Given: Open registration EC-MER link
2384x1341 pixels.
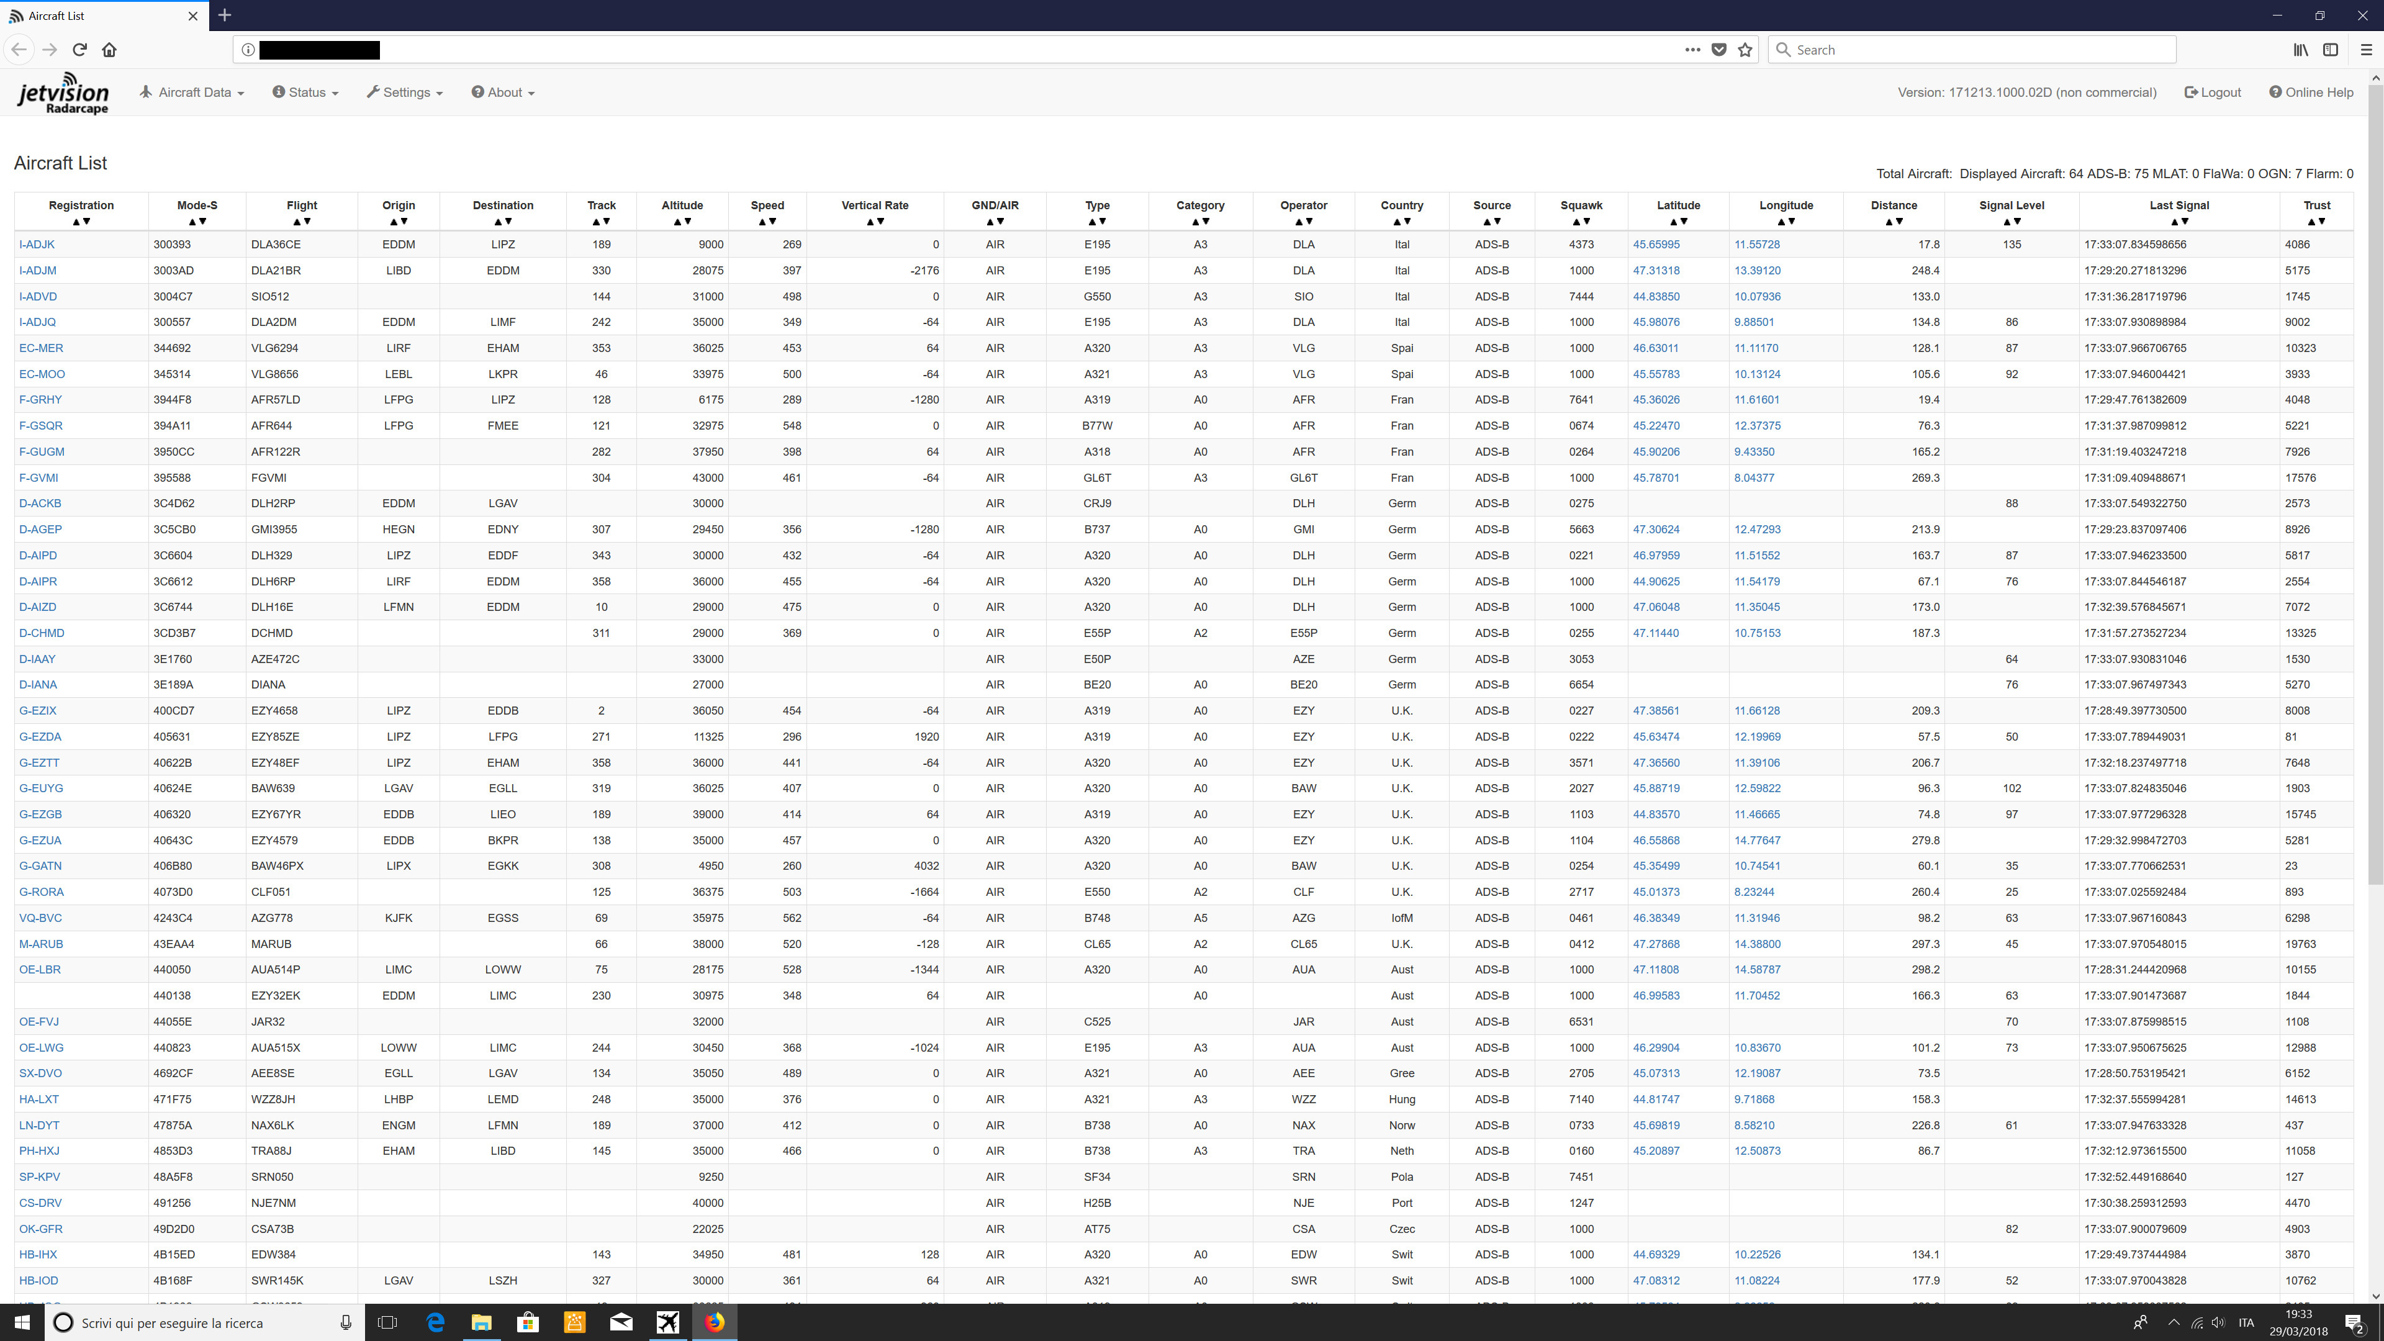Looking at the screenshot, I should coord(42,349).
